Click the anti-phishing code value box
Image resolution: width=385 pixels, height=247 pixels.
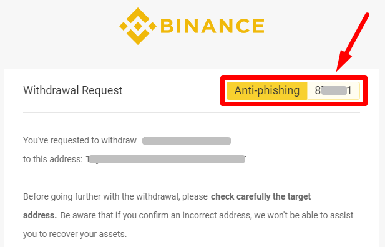coord(333,90)
